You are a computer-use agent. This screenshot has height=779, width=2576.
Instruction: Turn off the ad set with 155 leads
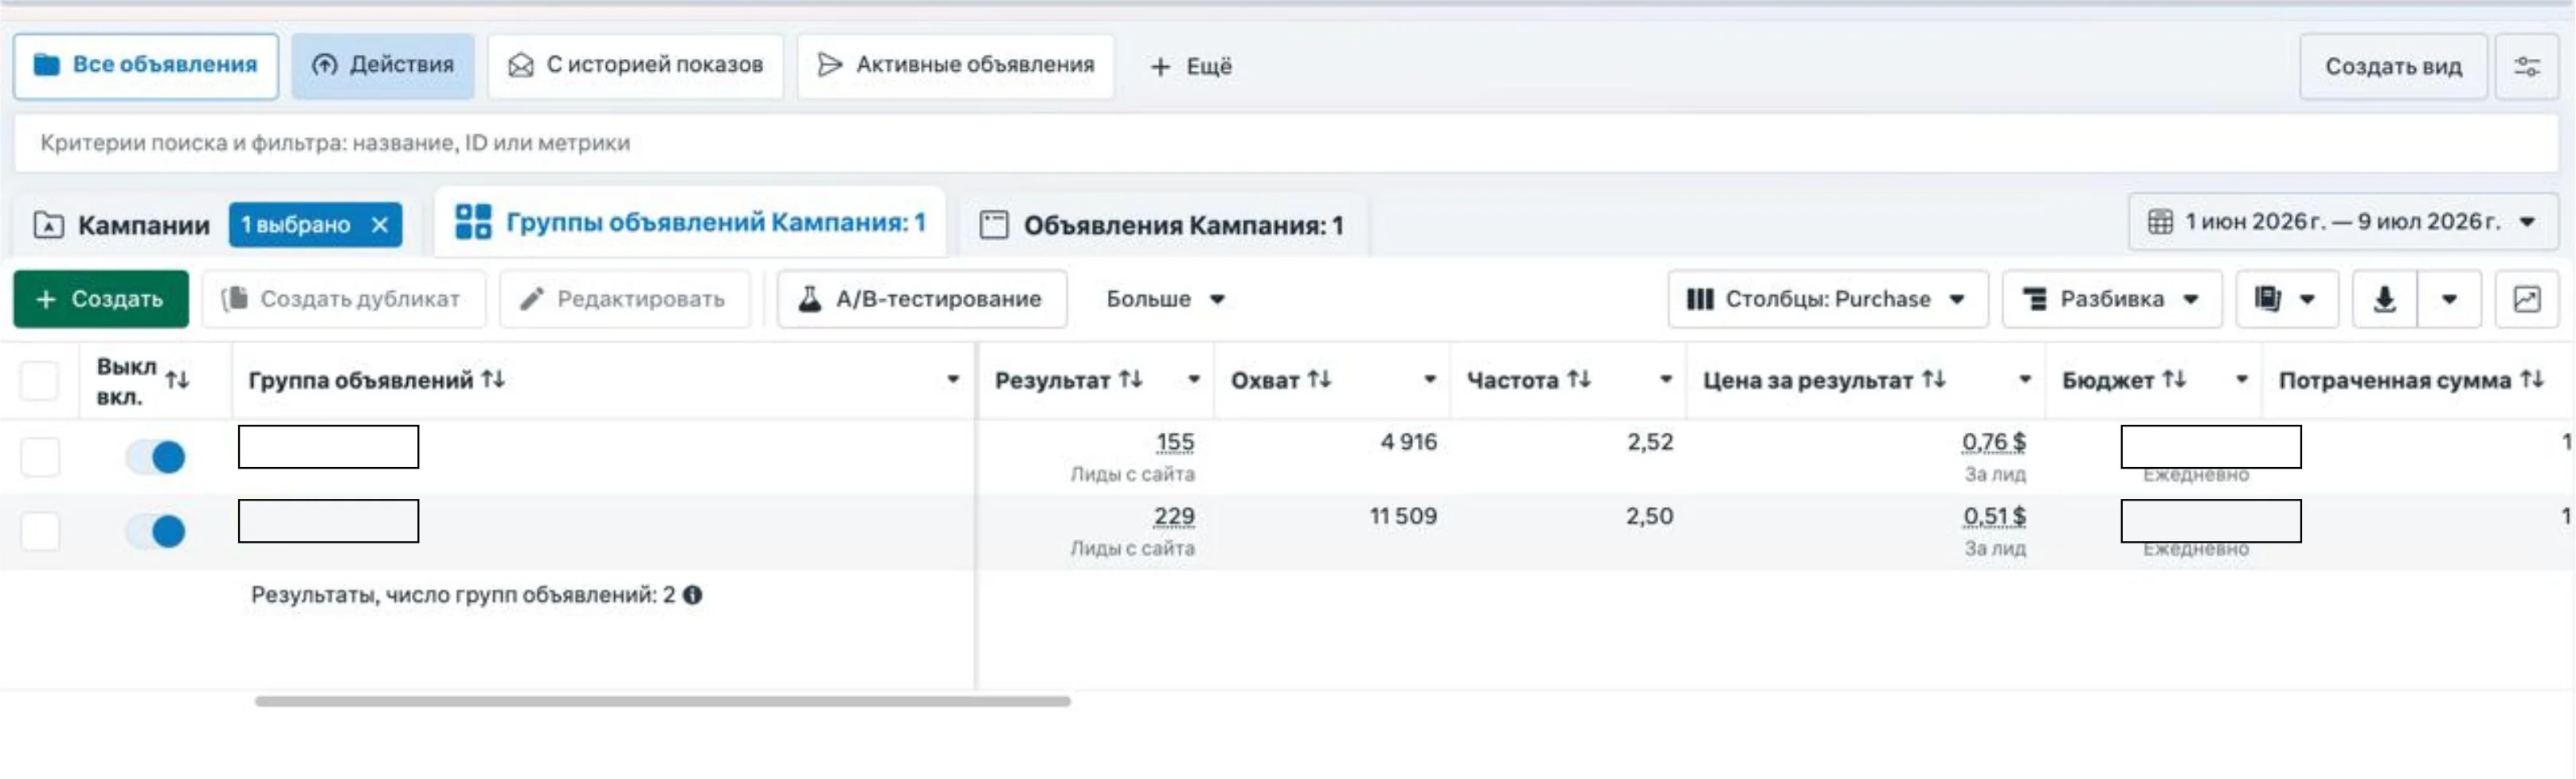156,457
